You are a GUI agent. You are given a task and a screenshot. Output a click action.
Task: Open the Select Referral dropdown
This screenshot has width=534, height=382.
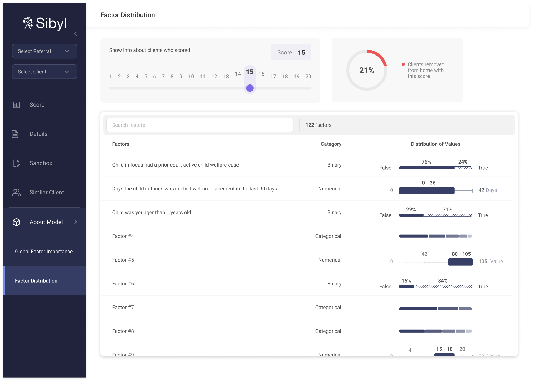tap(44, 51)
